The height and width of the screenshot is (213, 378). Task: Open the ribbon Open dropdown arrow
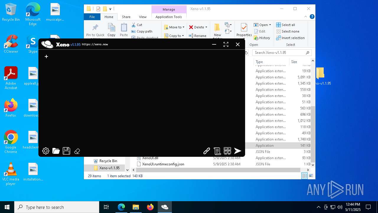pyautogui.click(x=270, y=25)
